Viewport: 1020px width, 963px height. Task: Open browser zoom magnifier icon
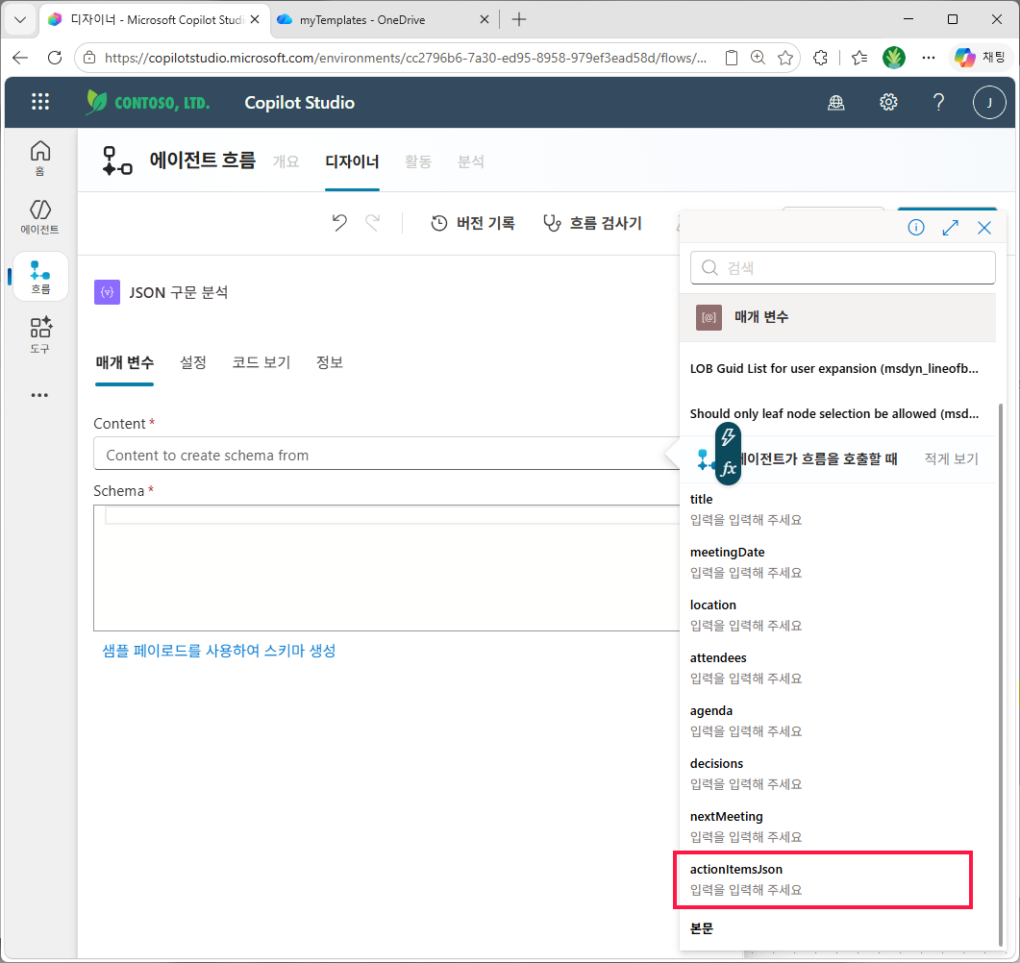tap(758, 58)
